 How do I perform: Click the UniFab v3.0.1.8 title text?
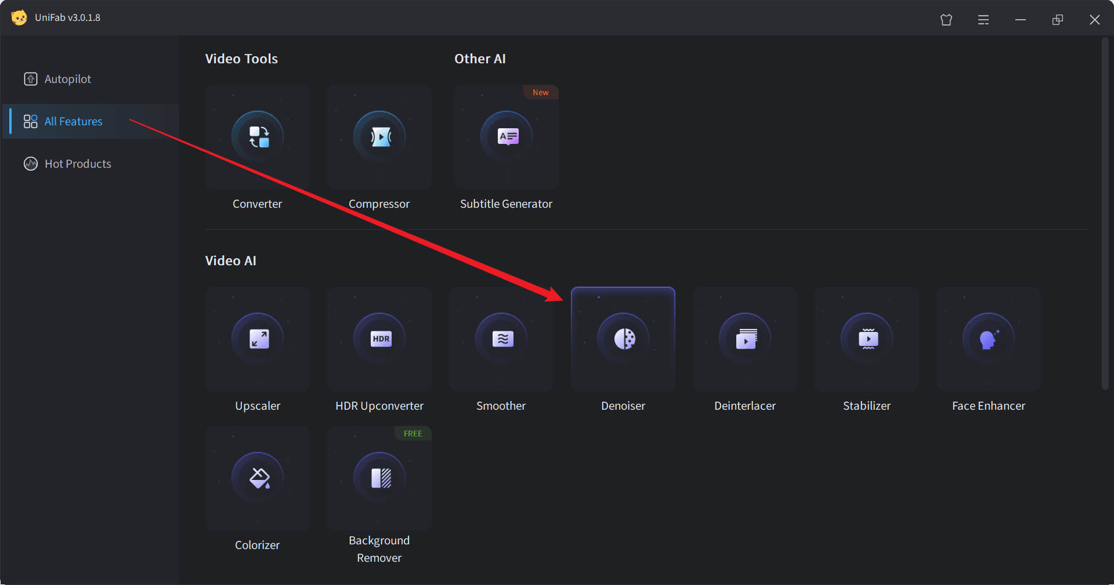(67, 17)
